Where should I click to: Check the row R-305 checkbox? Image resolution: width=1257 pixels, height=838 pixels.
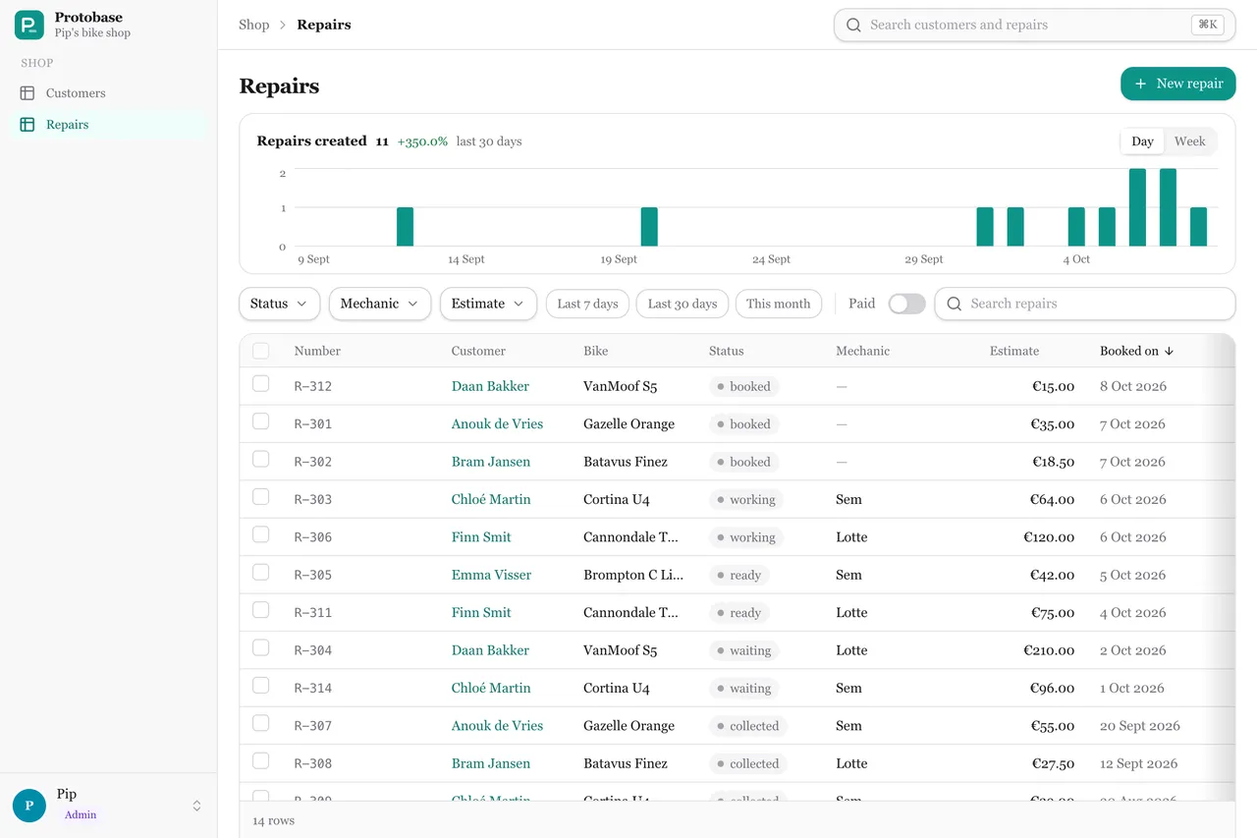[260, 572]
